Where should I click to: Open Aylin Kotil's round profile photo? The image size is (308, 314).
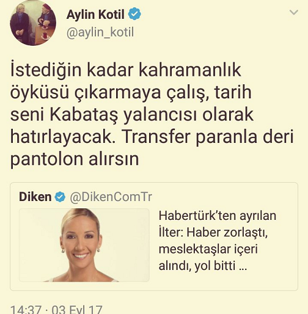click(33, 22)
